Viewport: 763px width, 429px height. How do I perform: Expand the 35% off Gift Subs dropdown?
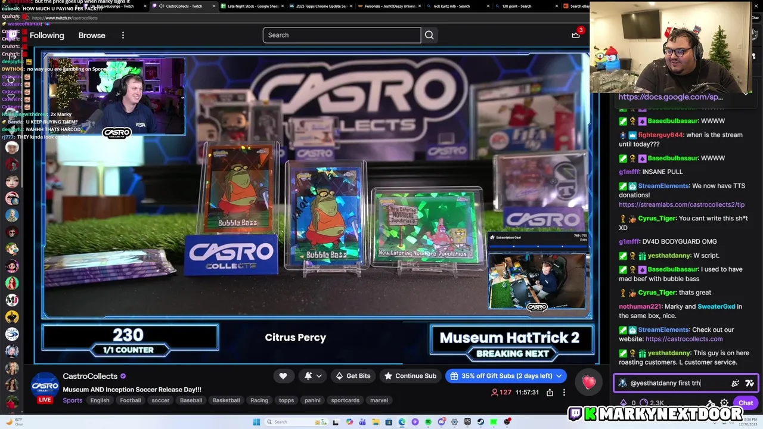pyautogui.click(x=559, y=376)
